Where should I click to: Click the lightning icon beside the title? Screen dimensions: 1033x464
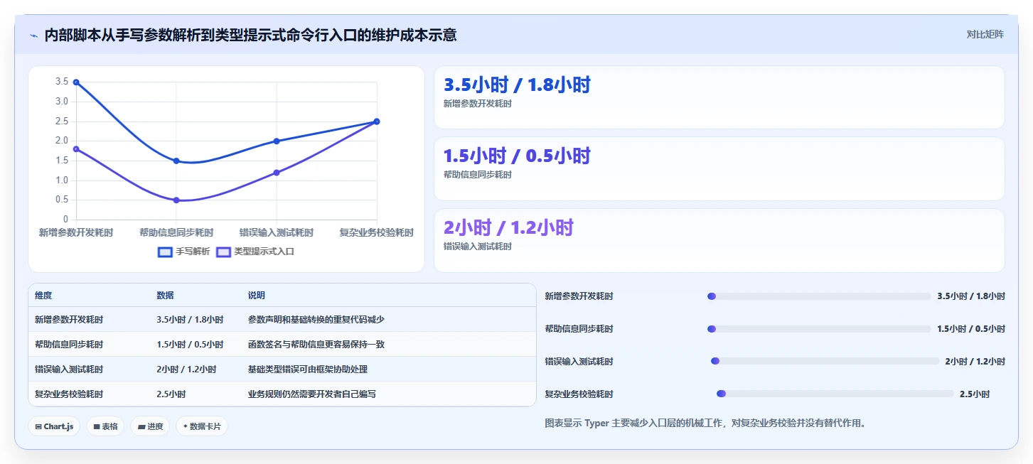pos(33,36)
